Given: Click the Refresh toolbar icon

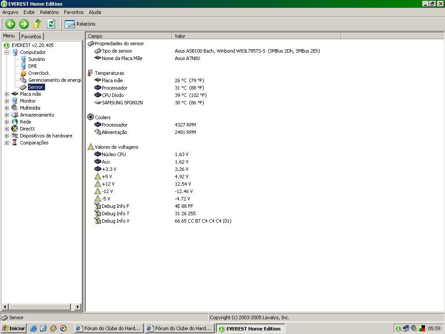Looking at the screenshot, I should tap(51, 24).
